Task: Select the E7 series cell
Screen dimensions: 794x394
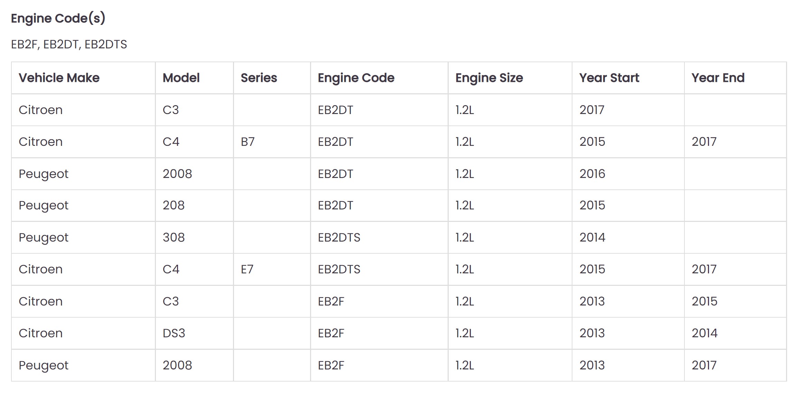Action: 247,269
